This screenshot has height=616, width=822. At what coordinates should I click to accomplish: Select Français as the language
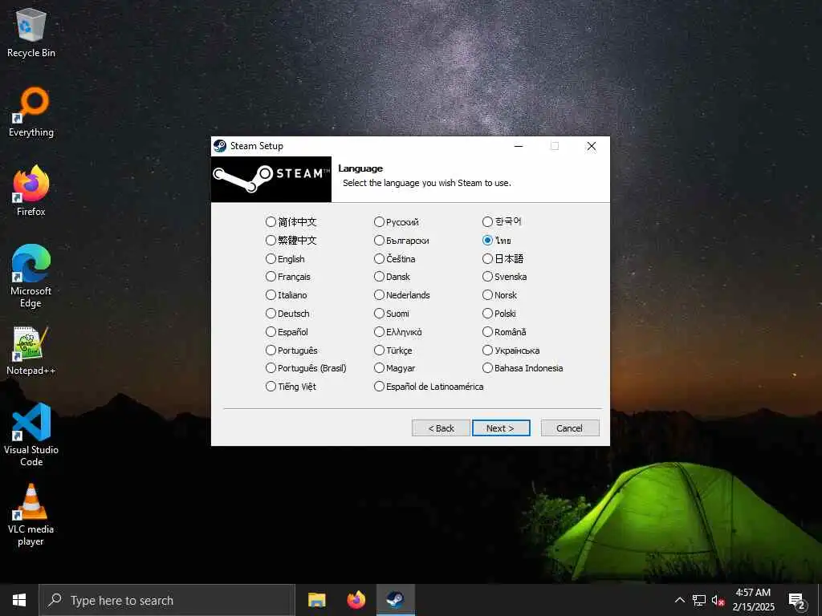[288, 277]
